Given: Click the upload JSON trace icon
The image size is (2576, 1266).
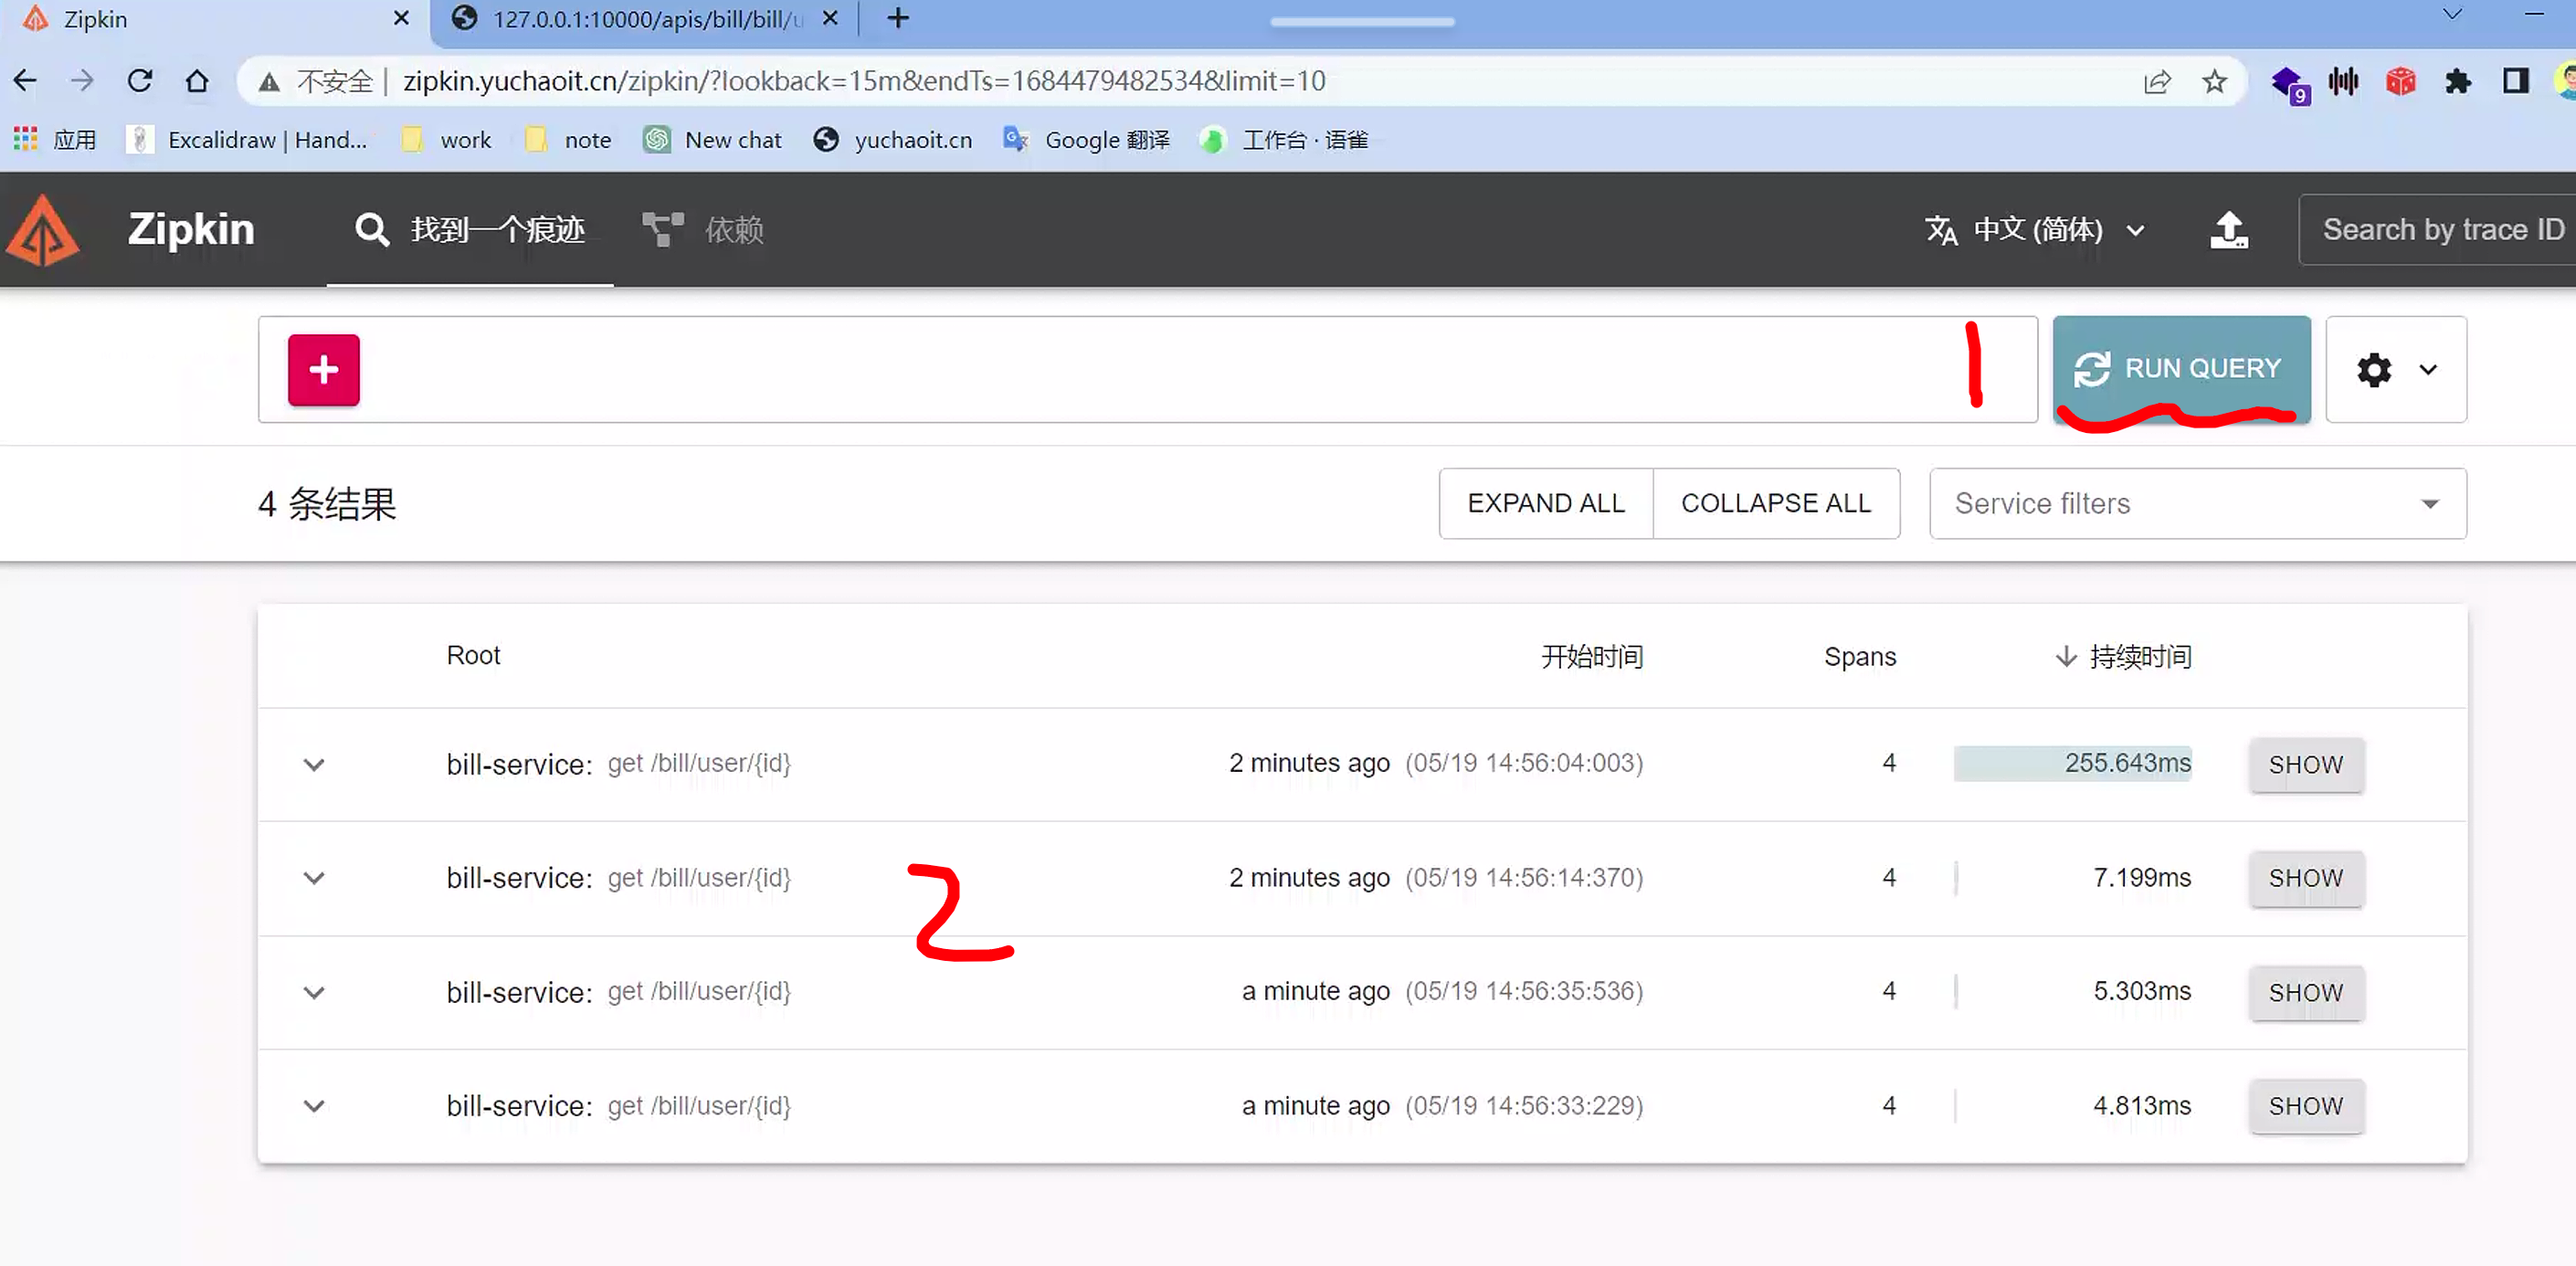Looking at the screenshot, I should click(x=2228, y=230).
